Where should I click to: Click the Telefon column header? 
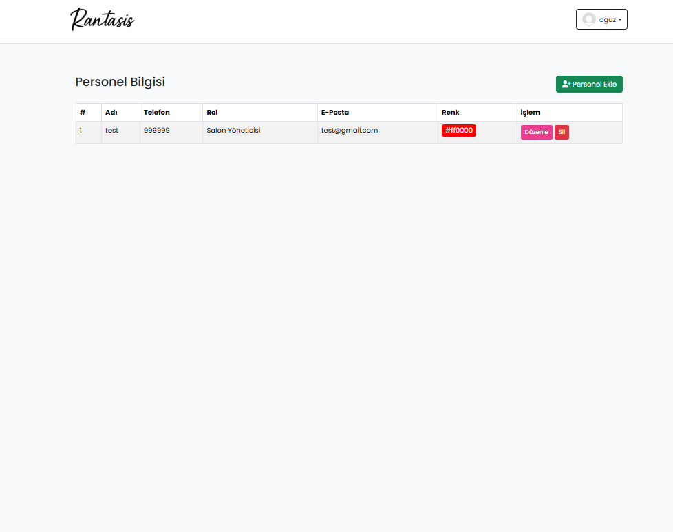pyautogui.click(x=156, y=112)
